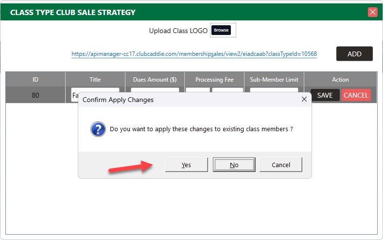Click the ID column header
Viewport: 383px width, 240px height.
tap(35, 80)
